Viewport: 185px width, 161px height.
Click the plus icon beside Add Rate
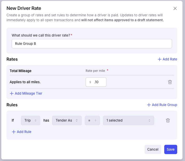pyautogui.click(x=160, y=59)
